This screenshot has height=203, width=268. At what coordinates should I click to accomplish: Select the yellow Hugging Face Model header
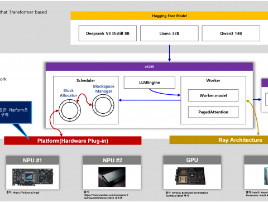tap(169, 16)
